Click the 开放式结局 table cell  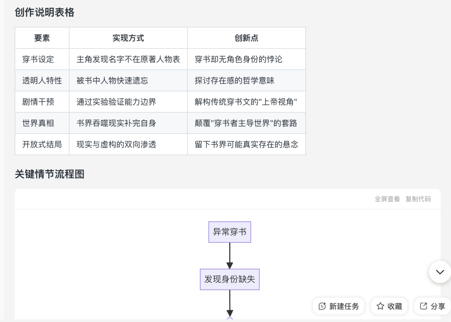42,145
